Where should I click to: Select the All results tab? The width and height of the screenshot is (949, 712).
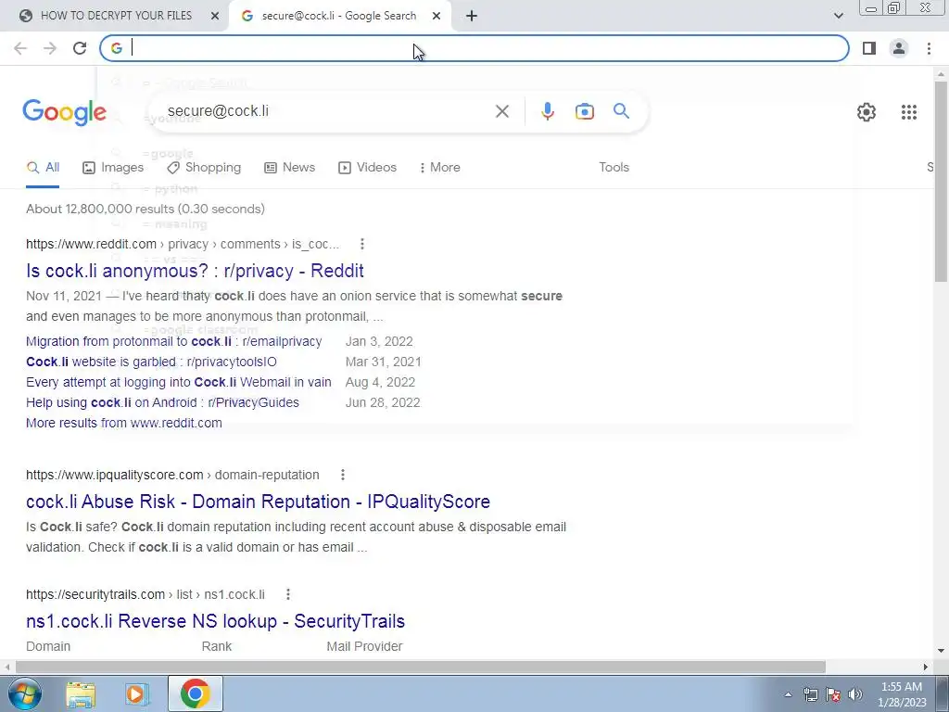(43, 168)
